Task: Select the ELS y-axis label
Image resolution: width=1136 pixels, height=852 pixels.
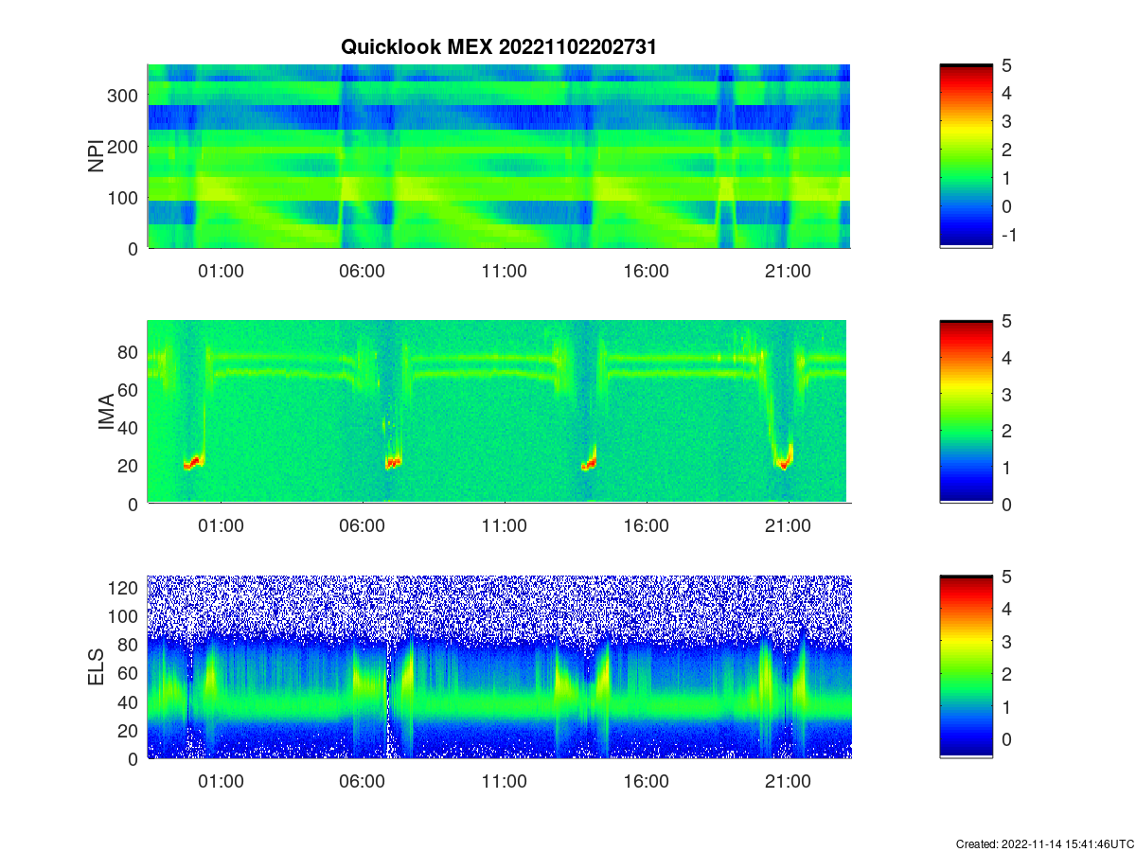Action: tap(97, 666)
